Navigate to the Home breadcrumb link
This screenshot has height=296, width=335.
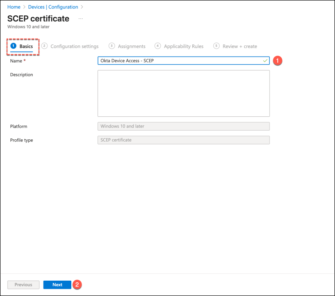(x=14, y=7)
